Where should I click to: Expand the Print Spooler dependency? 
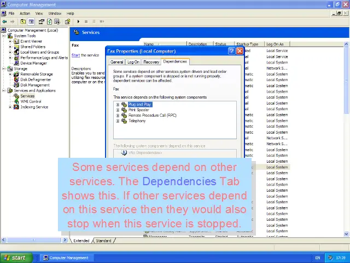pyautogui.click(x=118, y=110)
